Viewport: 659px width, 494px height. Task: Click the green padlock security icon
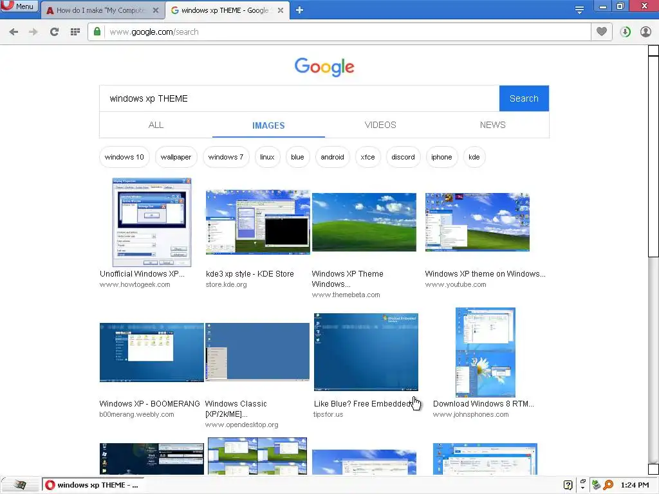[x=97, y=32]
